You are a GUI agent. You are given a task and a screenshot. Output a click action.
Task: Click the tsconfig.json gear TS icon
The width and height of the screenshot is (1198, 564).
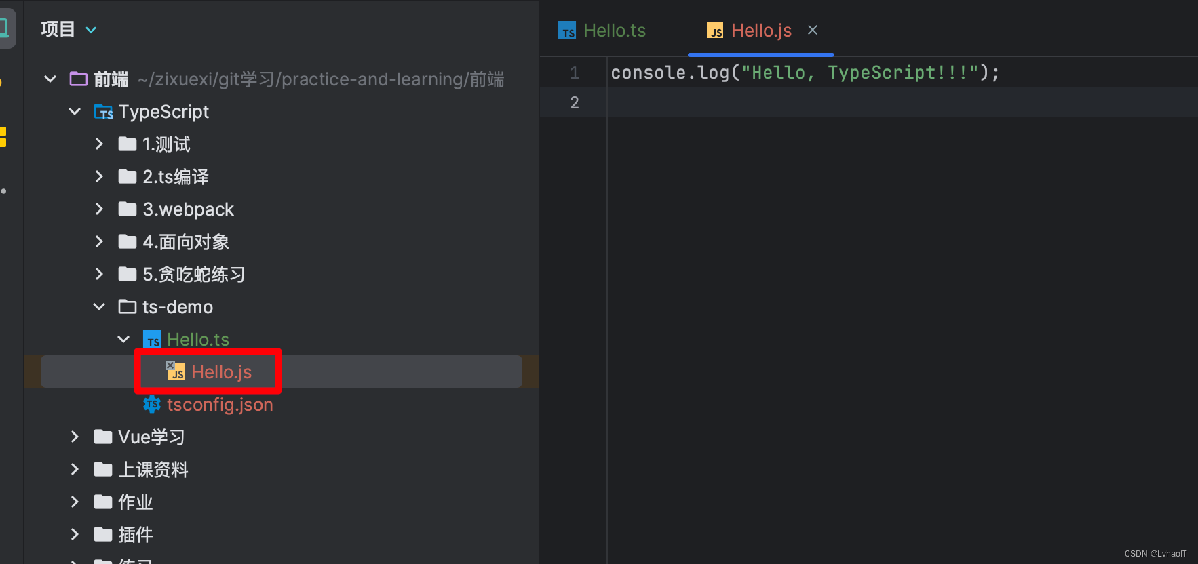coord(152,404)
